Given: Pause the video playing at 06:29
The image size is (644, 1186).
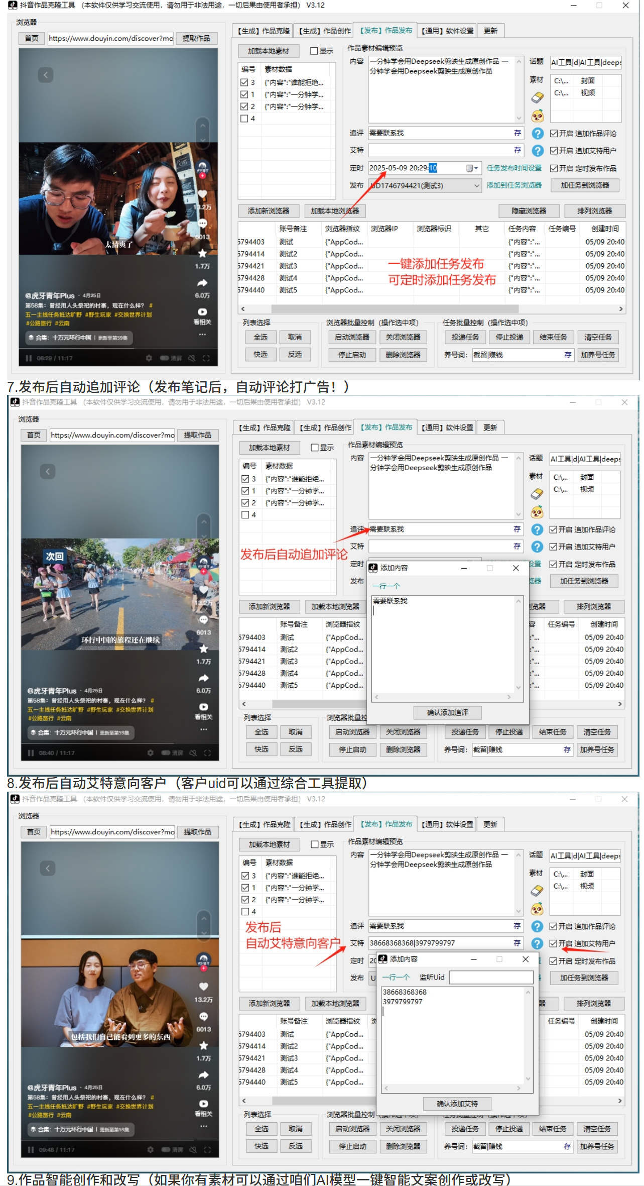Looking at the screenshot, I should click(29, 358).
